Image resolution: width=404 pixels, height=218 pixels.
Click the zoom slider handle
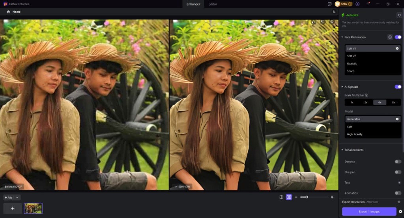307,197
